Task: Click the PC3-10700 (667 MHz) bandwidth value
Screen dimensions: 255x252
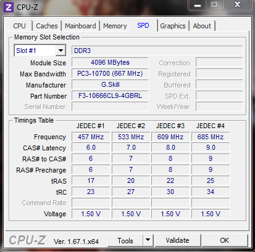Action: pos(110,73)
